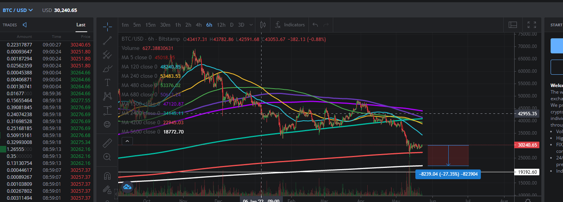Select the 12h timeframe
This screenshot has height=202, width=563.
tap(221, 25)
